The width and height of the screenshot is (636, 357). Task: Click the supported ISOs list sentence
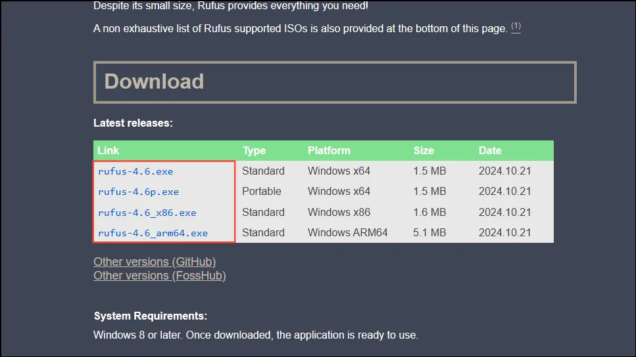pyautogui.click(x=301, y=29)
